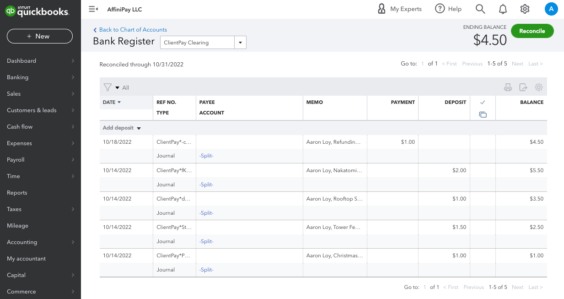
Task: Click -Split- link for the $2.50 balance row
Action: tap(206, 241)
